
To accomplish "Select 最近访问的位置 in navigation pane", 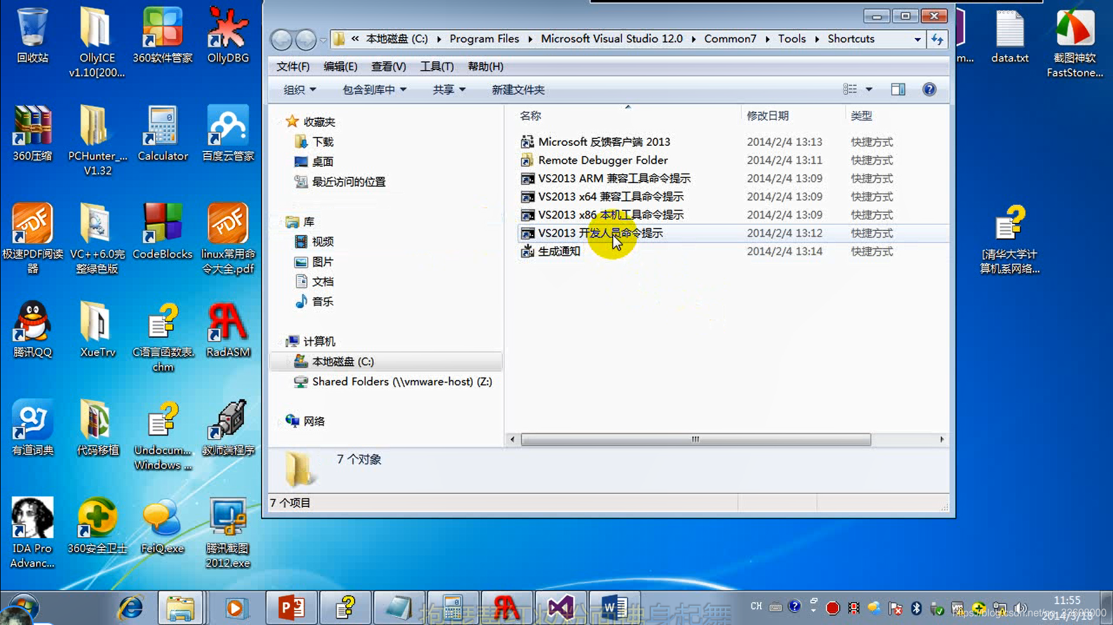I will pos(348,182).
